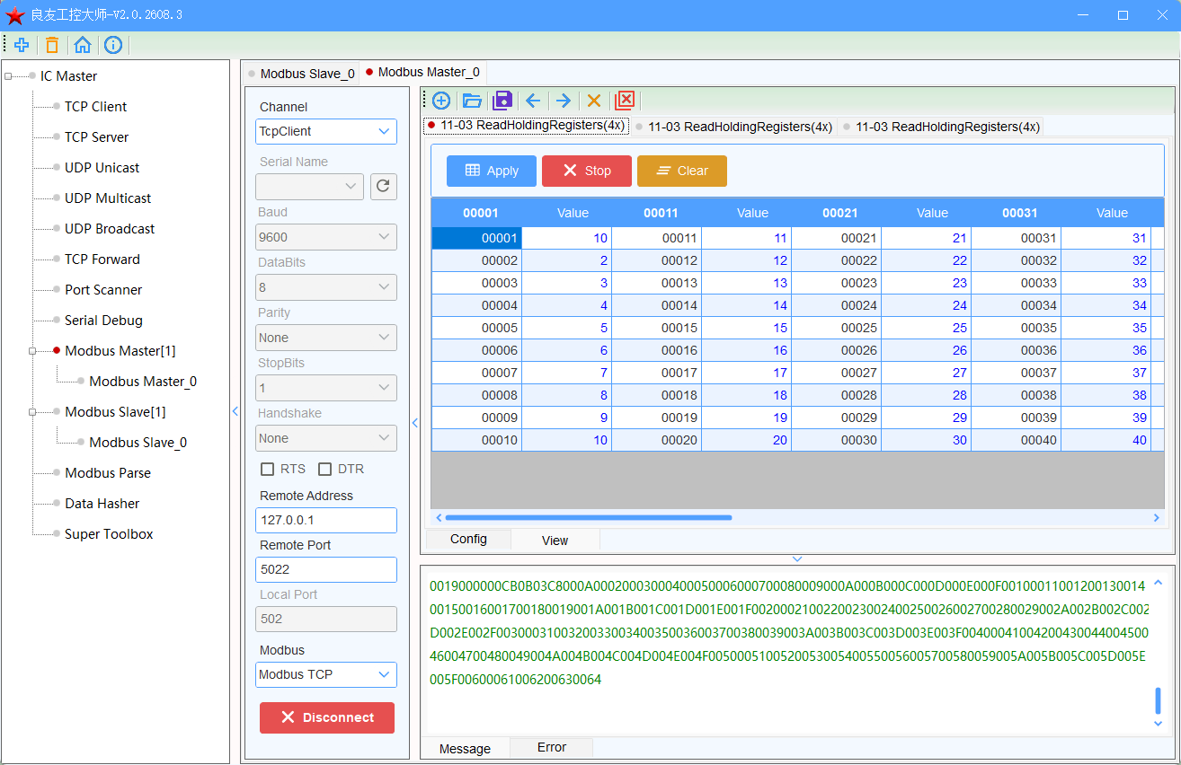
Task: Add a new request with circled plus icon
Action: 441,101
